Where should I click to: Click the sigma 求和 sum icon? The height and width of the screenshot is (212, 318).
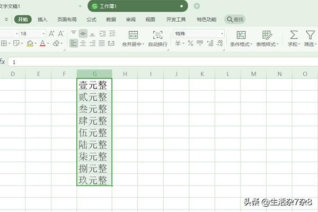294,35
